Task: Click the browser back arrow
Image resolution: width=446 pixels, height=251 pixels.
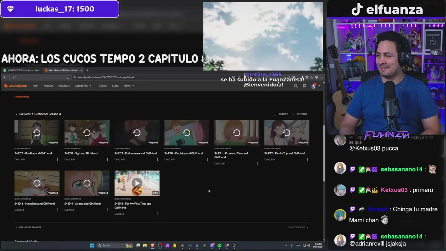Action: [x=5, y=77]
